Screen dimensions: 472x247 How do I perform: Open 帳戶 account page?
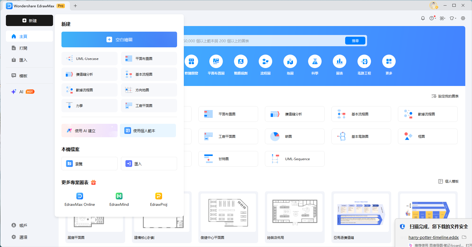(29, 225)
